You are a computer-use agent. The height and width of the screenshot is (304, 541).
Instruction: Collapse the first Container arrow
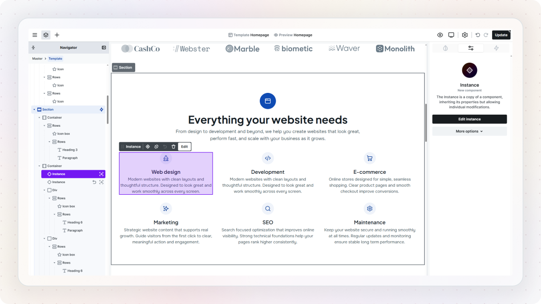pyautogui.click(x=39, y=118)
